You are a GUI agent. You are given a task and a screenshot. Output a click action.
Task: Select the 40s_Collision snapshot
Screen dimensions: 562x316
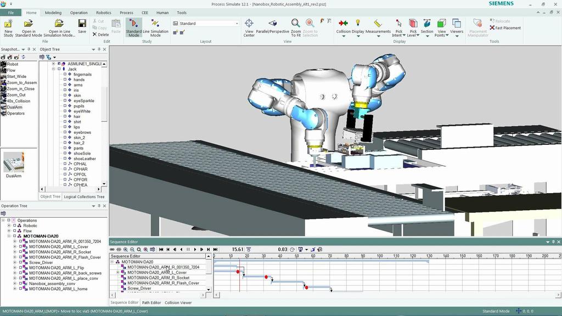click(x=18, y=101)
